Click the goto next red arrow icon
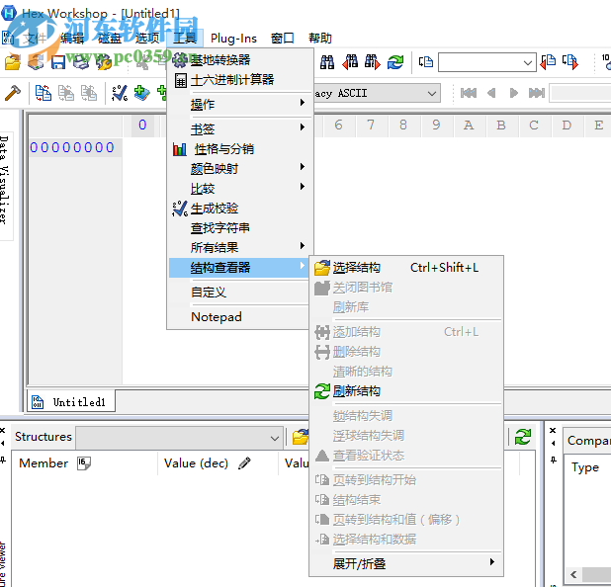Image resolution: width=611 pixels, height=587 pixels. pyautogui.click(x=570, y=62)
